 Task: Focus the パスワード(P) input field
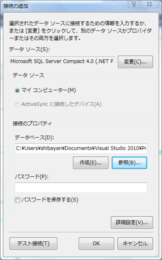(81, 188)
